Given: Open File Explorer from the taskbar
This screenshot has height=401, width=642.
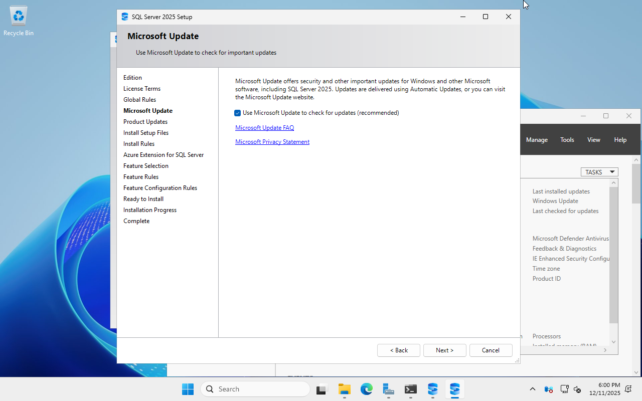Looking at the screenshot, I should coord(344,389).
